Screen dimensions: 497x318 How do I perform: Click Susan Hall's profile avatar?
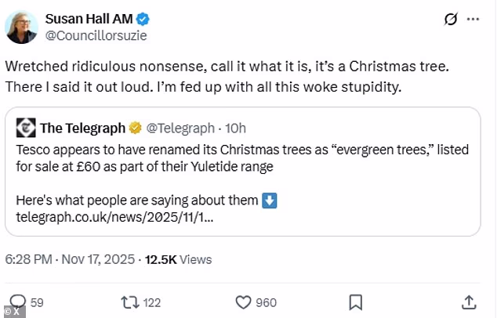coord(23,27)
